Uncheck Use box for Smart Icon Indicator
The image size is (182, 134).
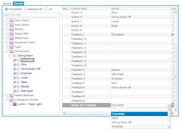[x=173, y=105]
